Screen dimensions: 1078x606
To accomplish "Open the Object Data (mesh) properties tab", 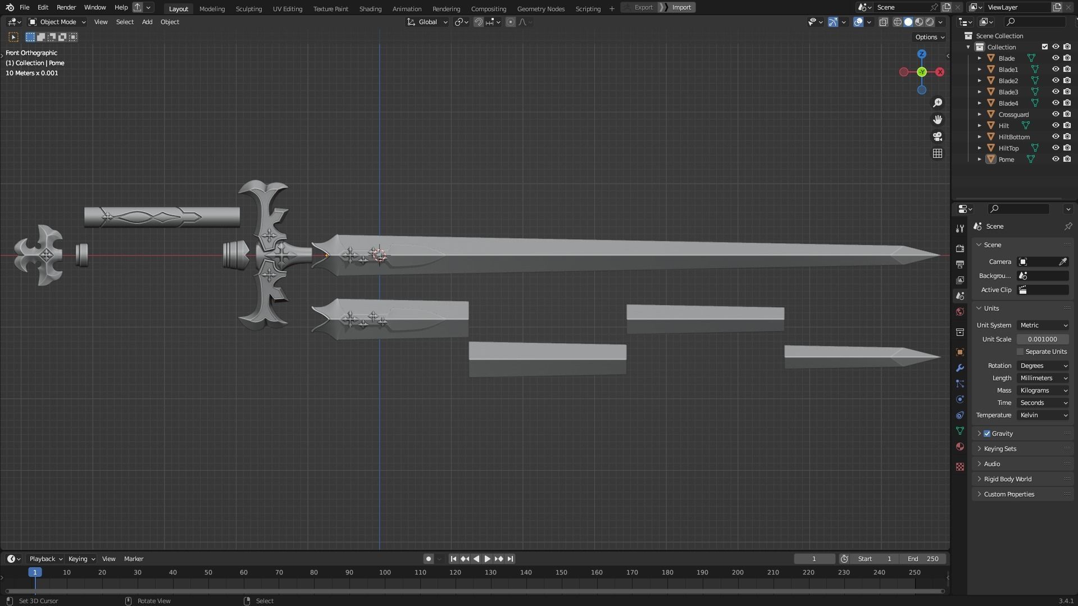I will 959,431.
